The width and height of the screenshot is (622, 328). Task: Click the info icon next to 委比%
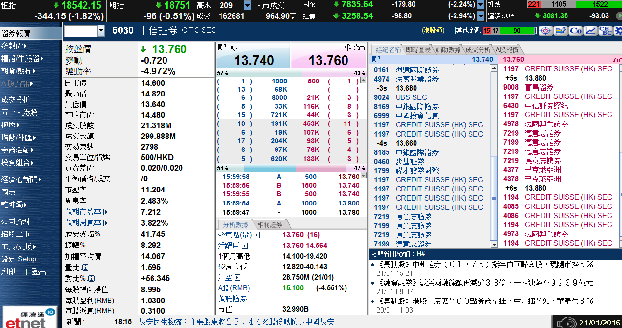pyautogui.click(x=91, y=278)
